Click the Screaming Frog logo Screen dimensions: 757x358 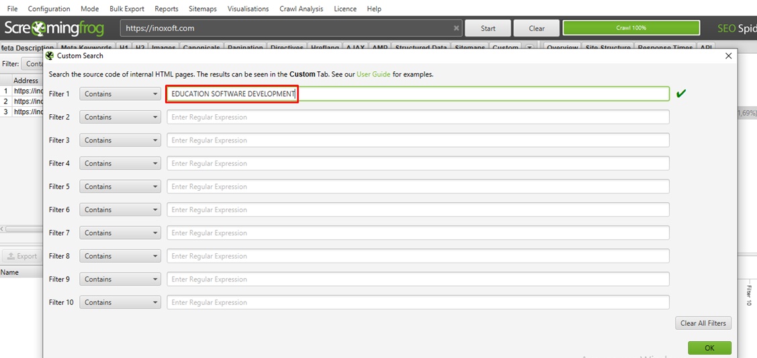[x=54, y=28]
